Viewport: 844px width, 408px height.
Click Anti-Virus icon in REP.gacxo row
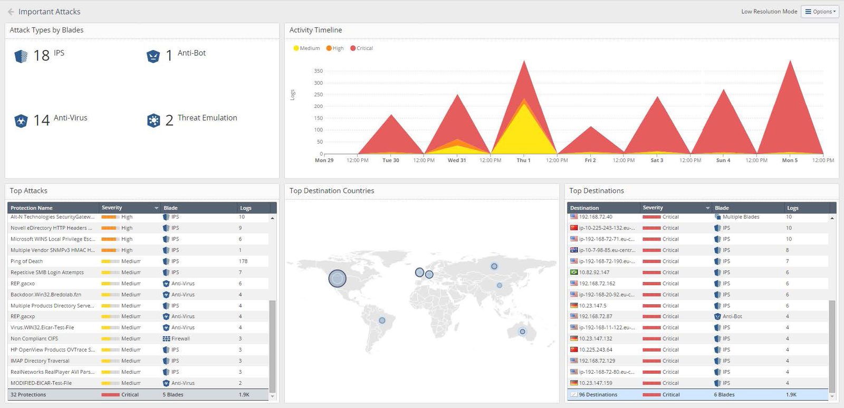(166, 283)
